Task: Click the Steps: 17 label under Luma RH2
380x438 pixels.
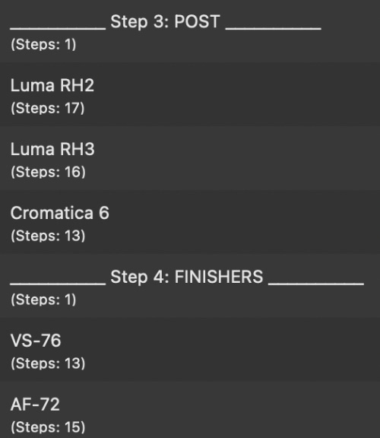Action: (x=47, y=108)
